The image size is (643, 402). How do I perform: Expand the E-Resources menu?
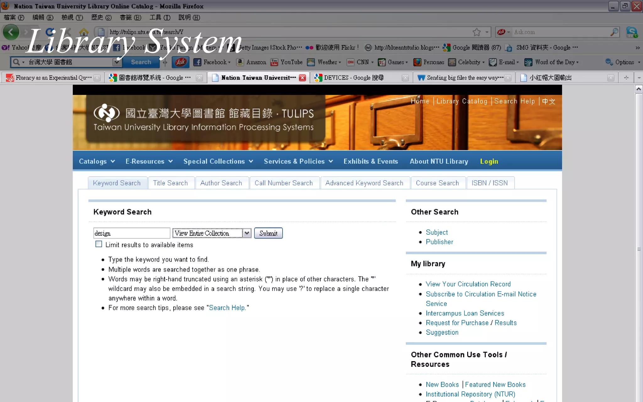(x=149, y=161)
